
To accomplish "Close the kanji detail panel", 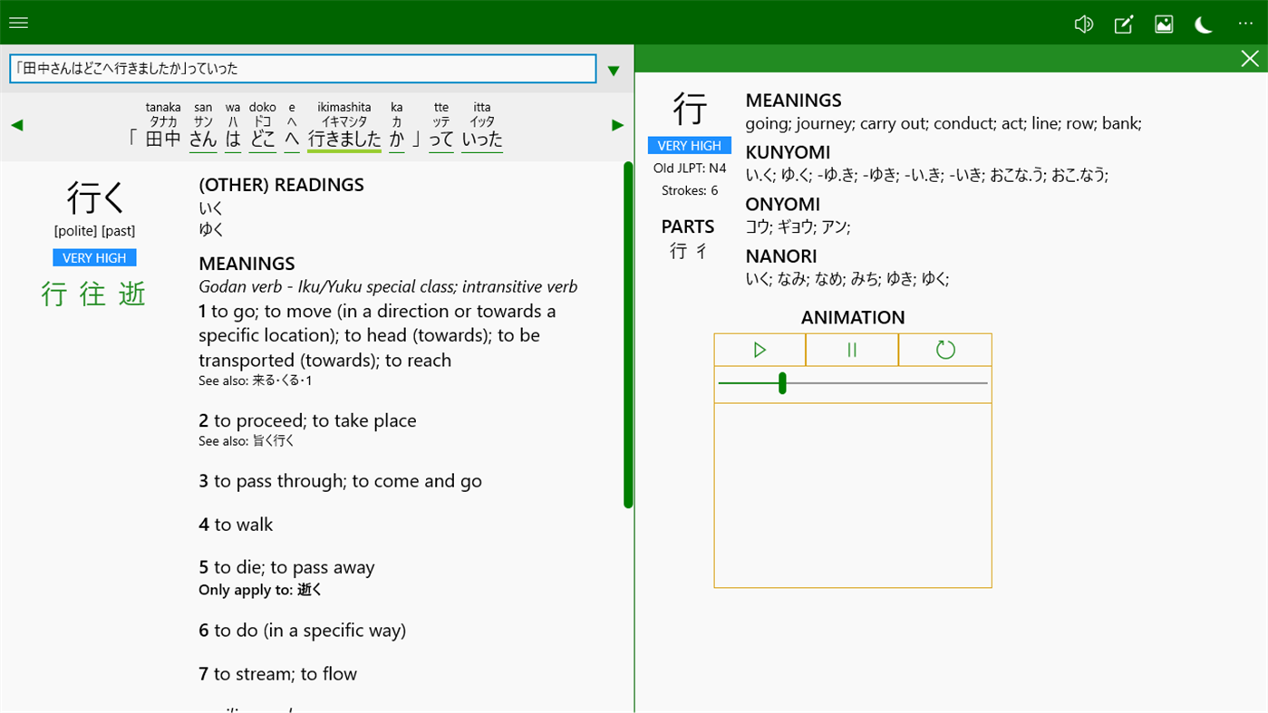I will [x=1250, y=58].
